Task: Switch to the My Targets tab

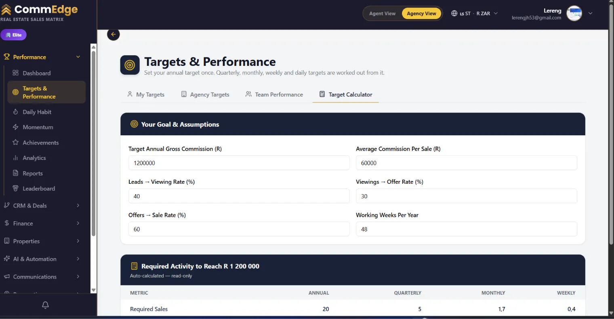Action: (x=146, y=94)
